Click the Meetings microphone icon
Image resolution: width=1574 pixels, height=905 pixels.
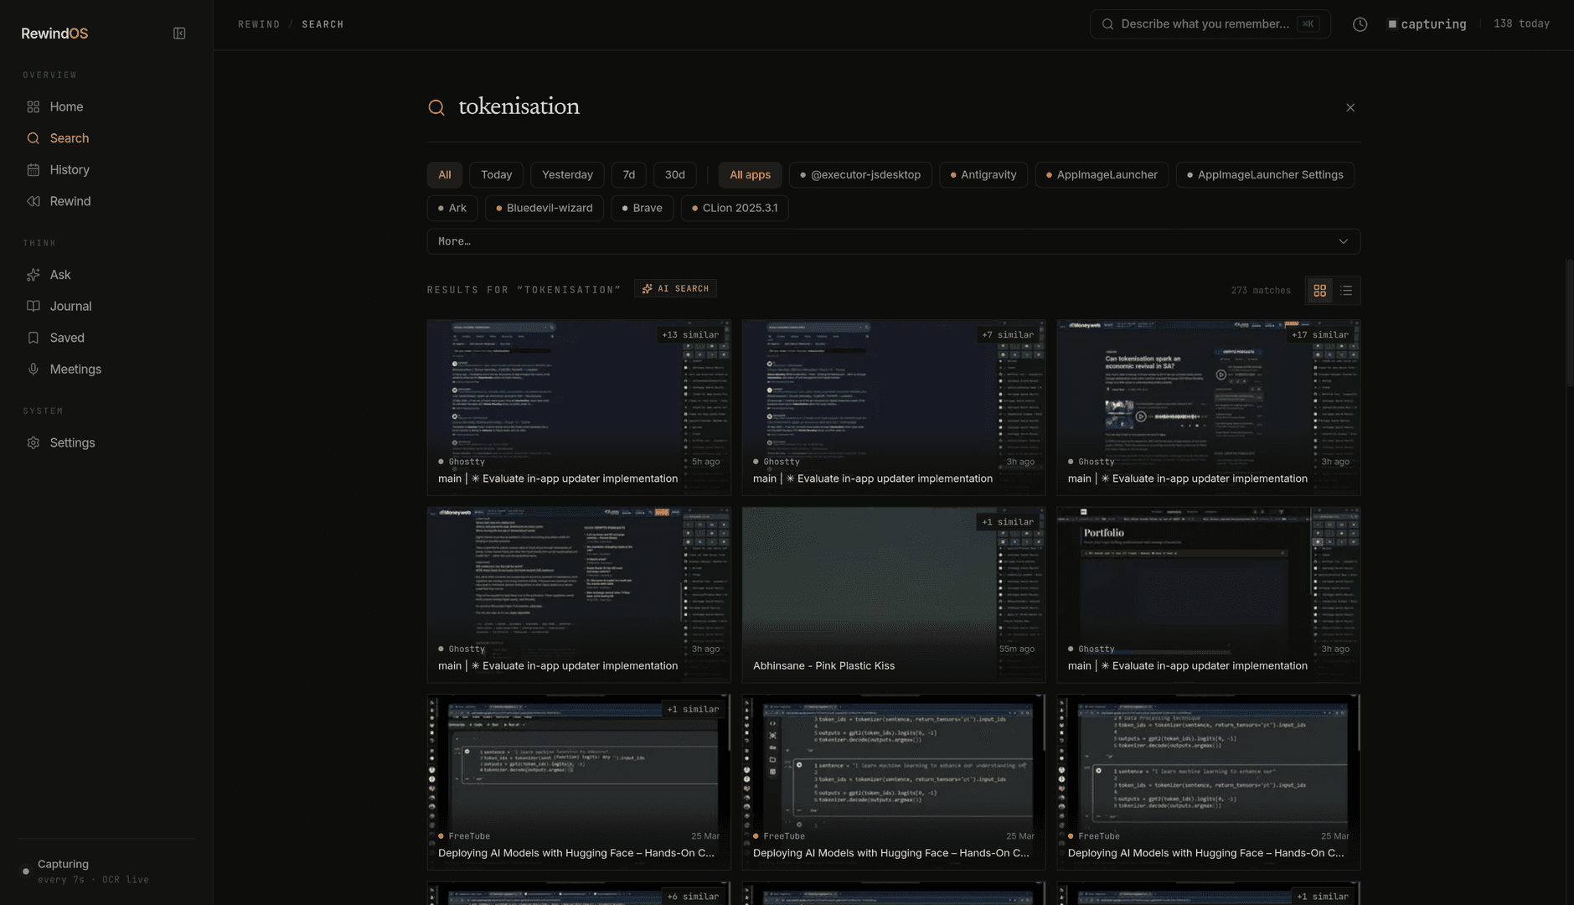[x=34, y=369]
